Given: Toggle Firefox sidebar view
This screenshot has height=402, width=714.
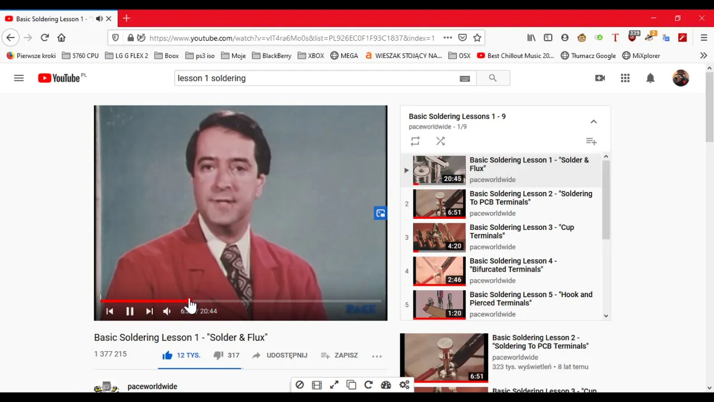Looking at the screenshot, I should (548, 38).
